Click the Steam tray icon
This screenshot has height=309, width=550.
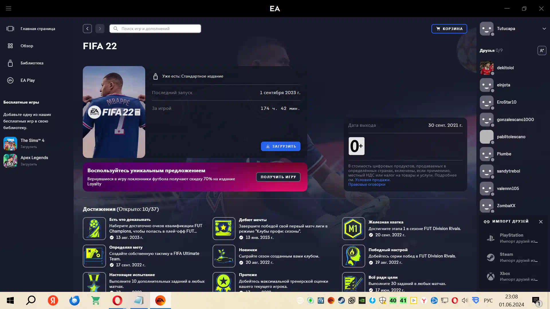pyautogui.click(x=341, y=300)
